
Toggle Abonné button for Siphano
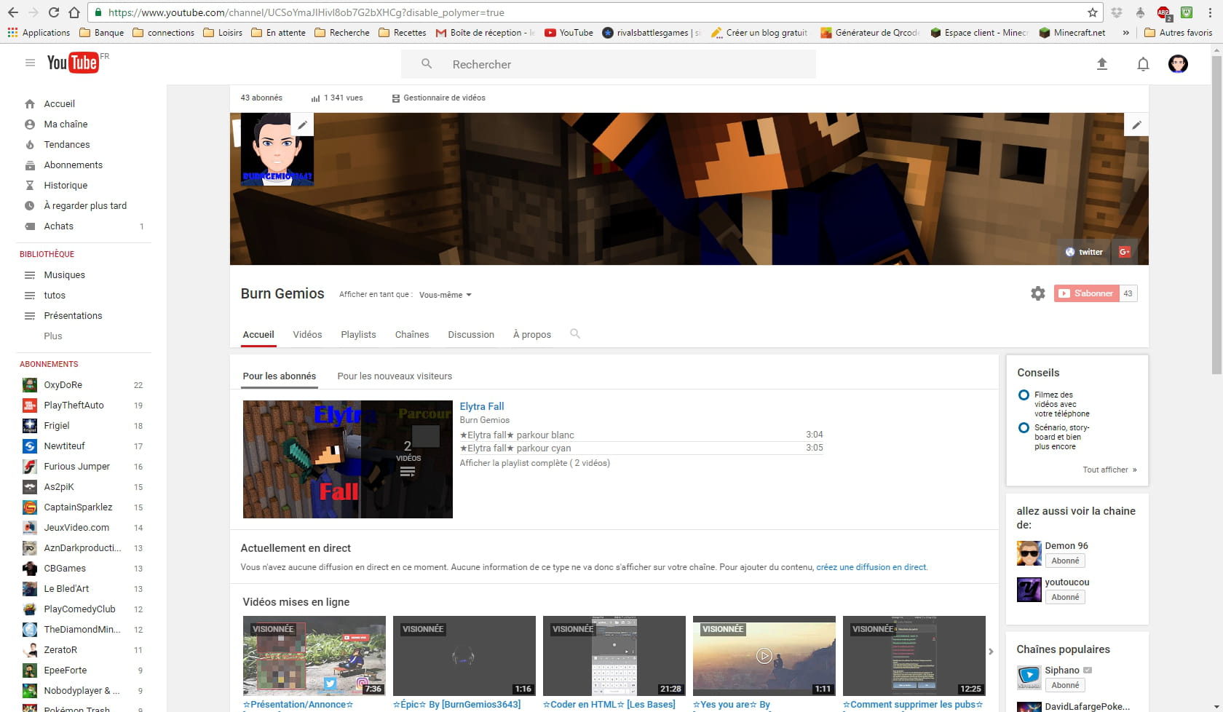(x=1065, y=685)
